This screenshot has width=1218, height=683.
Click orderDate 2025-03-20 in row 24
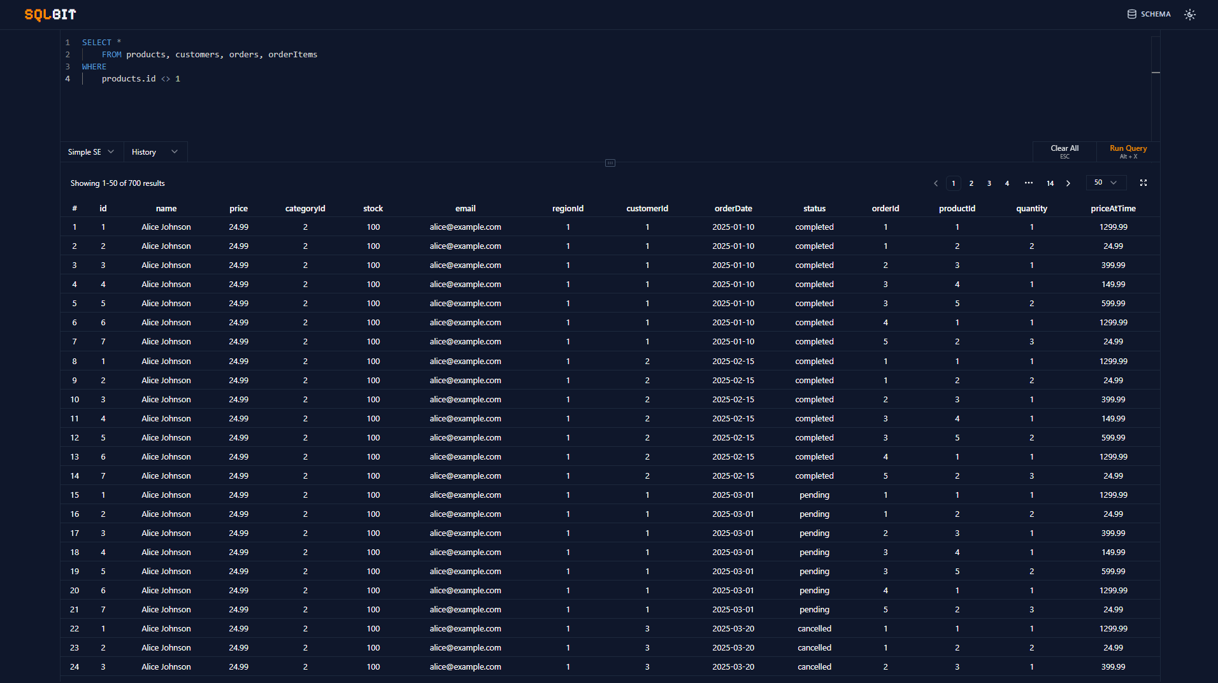pyautogui.click(x=733, y=667)
